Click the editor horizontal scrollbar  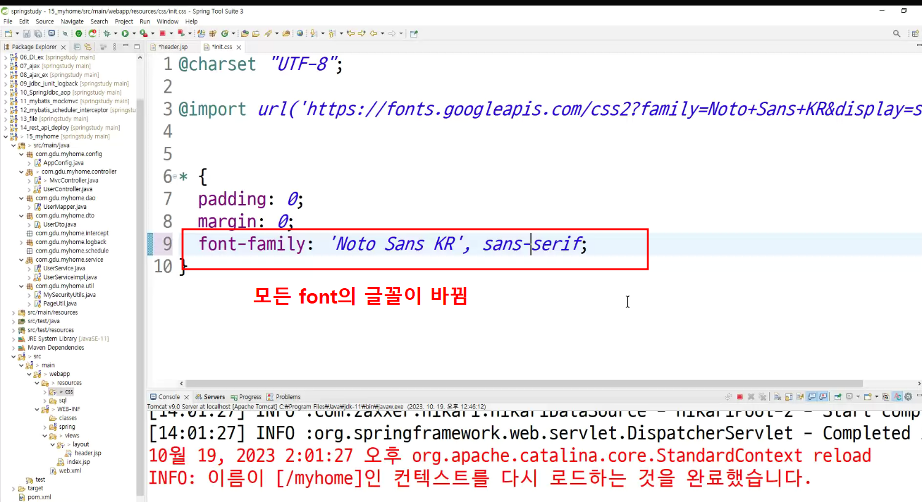coord(524,383)
